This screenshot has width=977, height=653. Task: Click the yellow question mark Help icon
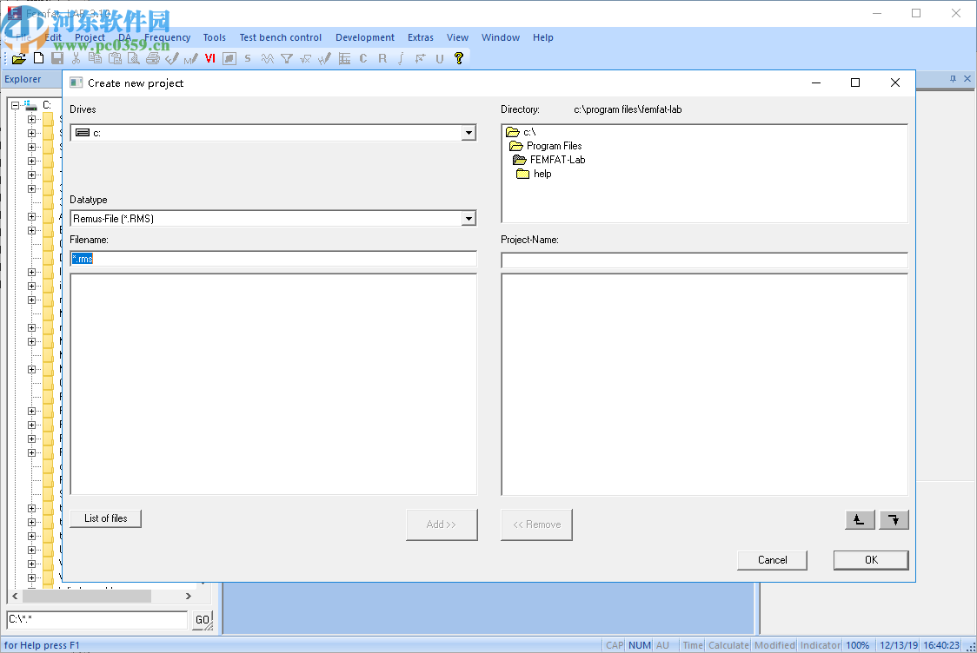[459, 58]
